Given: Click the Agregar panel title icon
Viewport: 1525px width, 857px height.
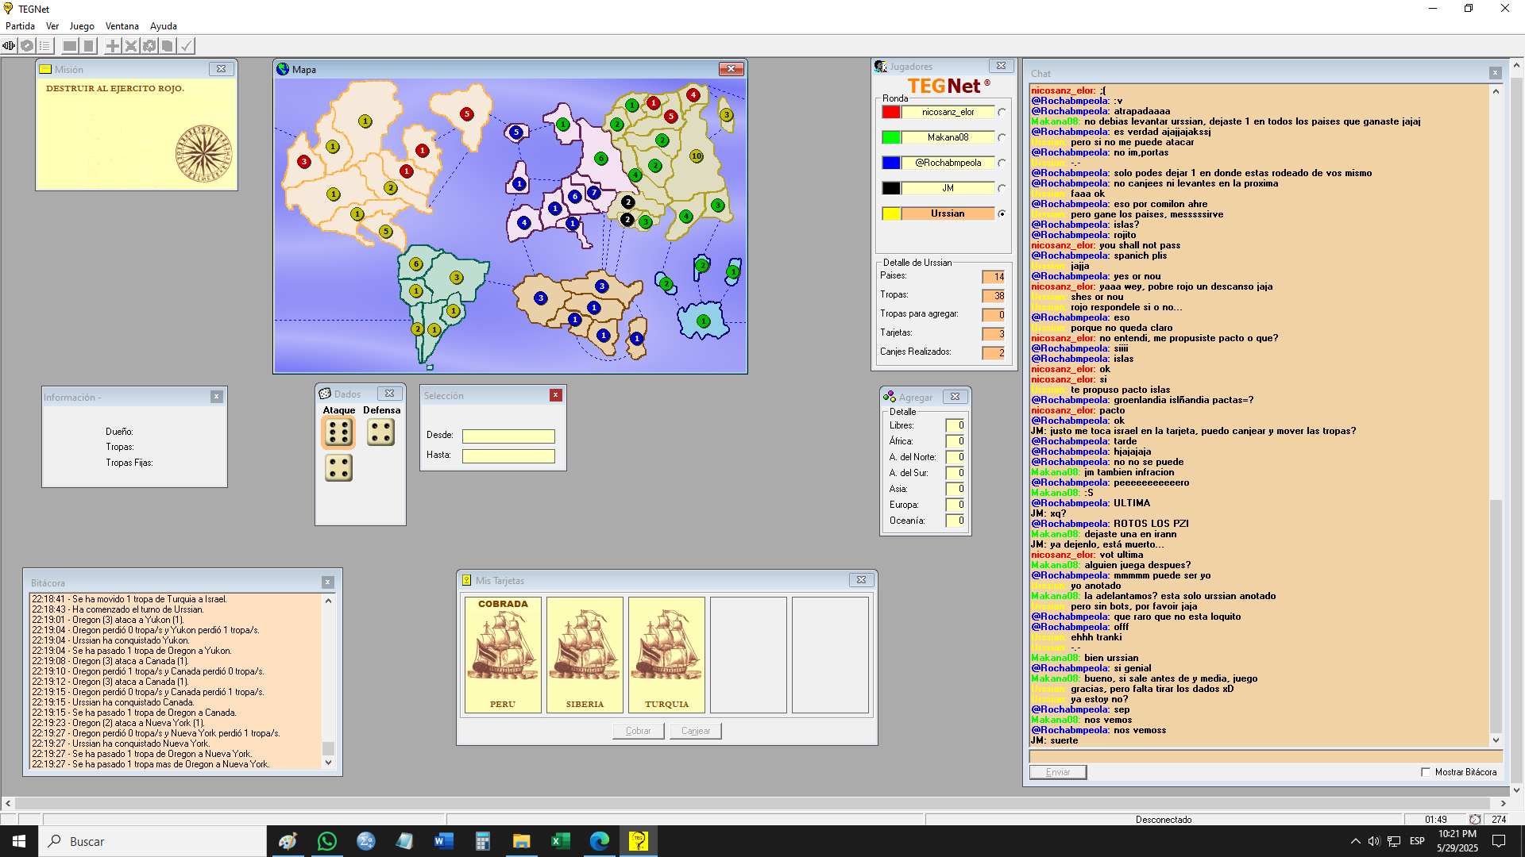Looking at the screenshot, I should coord(890,397).
